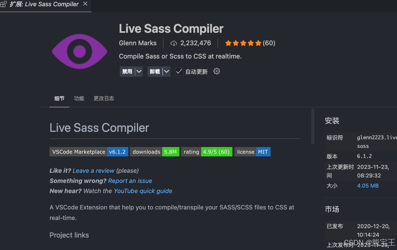Image resolution: width=397 pixels, height=250 pixels.
Task: Close the Live Sass Compiler extension tab
Action: pyautogui.click(x=85, y=4)
